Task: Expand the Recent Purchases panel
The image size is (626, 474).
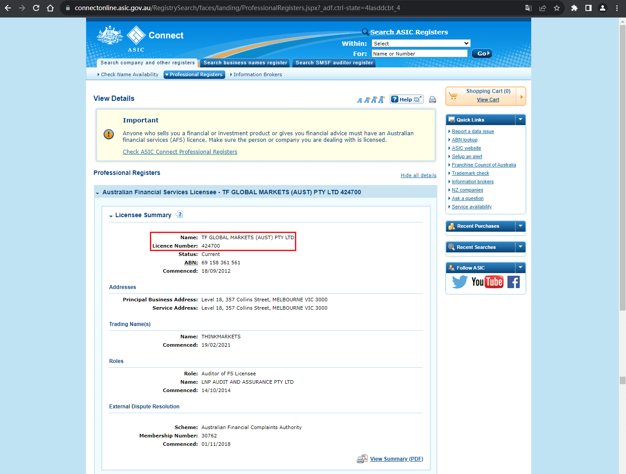Action: point(521,226)
